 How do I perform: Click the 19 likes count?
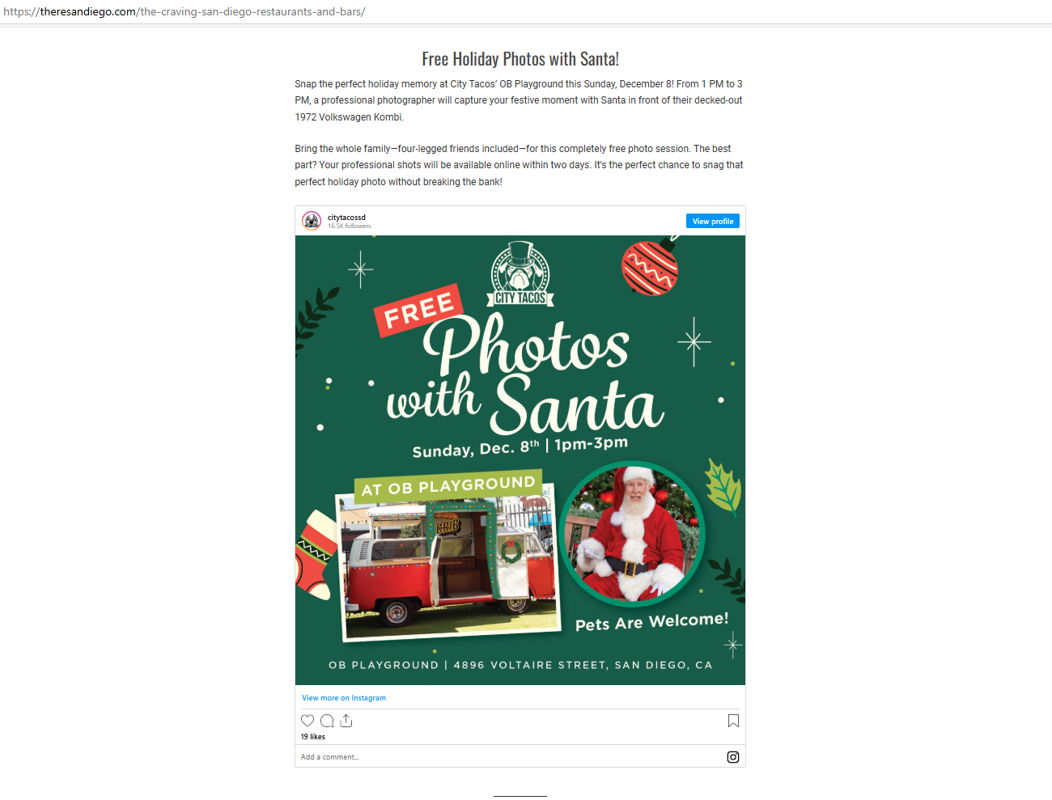[313, 737]
